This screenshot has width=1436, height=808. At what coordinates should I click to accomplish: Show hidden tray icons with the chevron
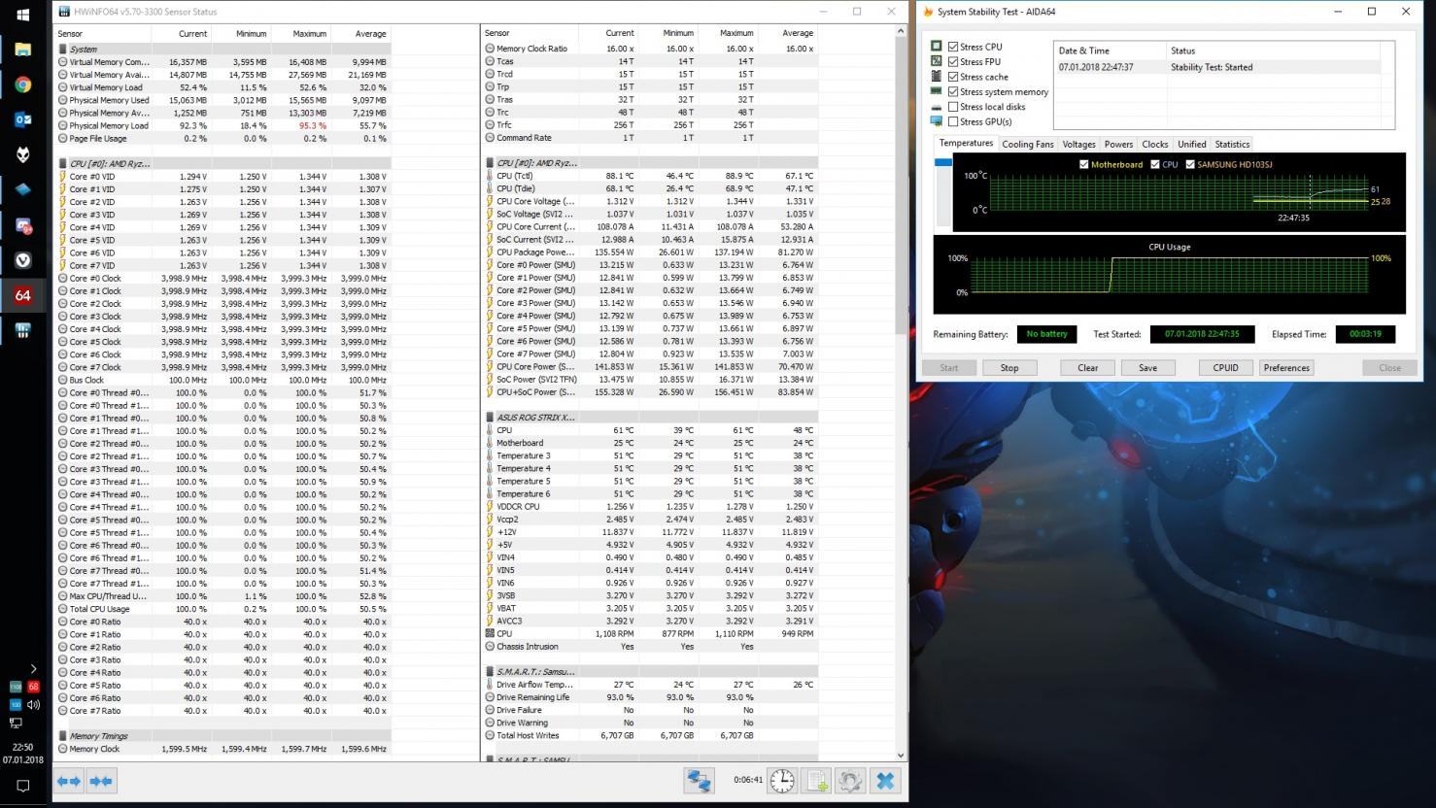(33, 668)
